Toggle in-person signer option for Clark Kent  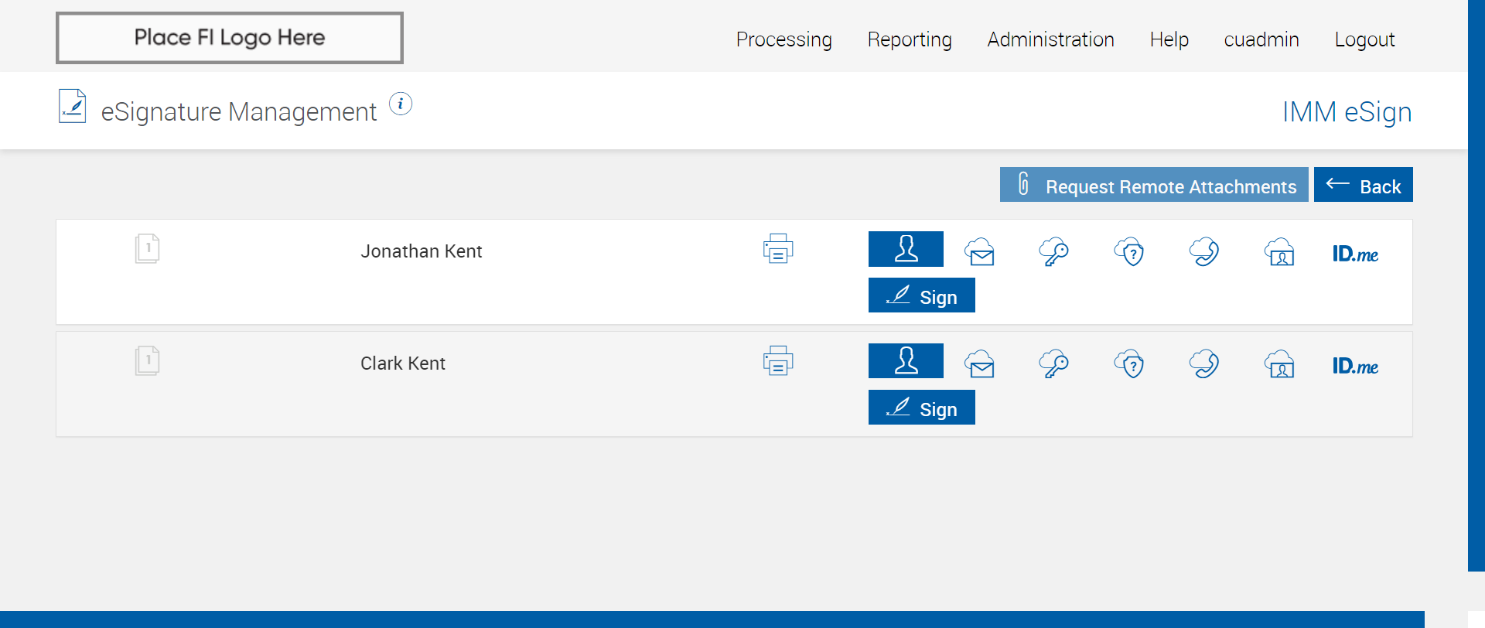(x=906, y=361)
